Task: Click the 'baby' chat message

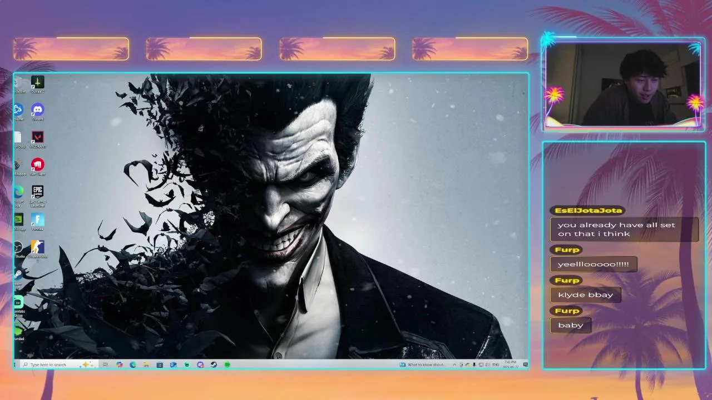Action: point(571,325)
